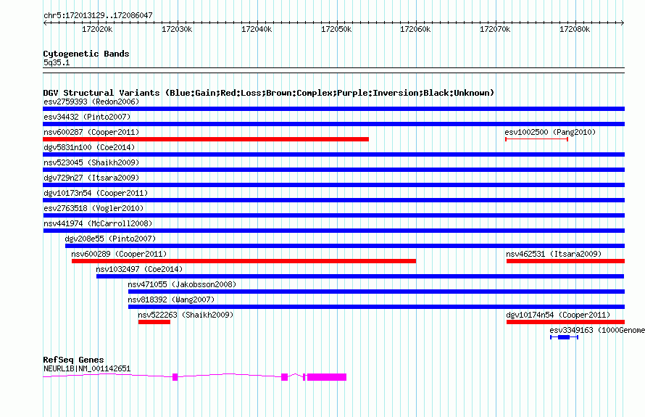Click the first small magenta NEURL1B exon

pyautogui.click(x=175, y=377)
